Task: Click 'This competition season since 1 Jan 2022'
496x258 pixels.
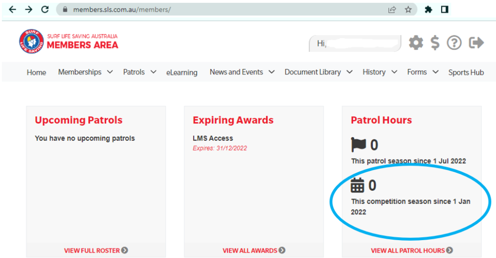Action: tap(411, 207)
